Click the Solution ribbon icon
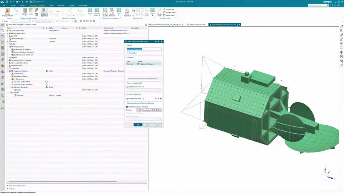The height and width of the screenshot is (194, 344). (x=25, y=11)
